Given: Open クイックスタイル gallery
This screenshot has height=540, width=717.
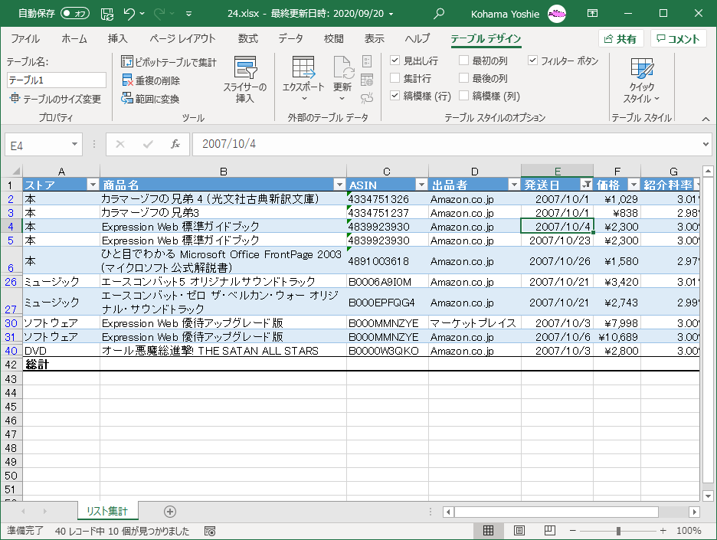Looking at the screenshot, I should tap(642, 80).
